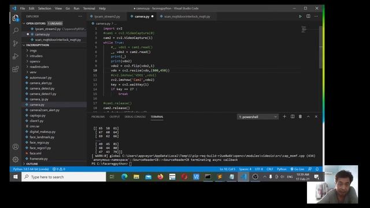This screenshot has height=208, width=370.
Task: Expand the readintruders folder
Action: click(39, 67)
